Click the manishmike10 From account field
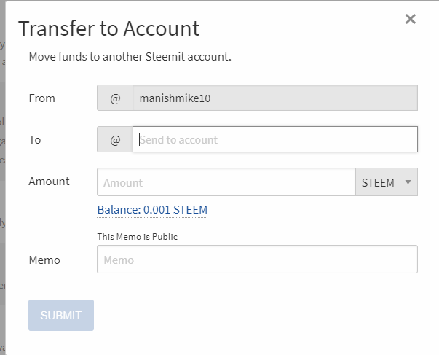This screenshot has height=355, width=439. point(275,98)
